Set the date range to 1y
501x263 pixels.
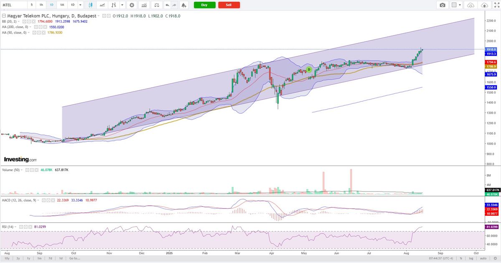coord(28,259)
